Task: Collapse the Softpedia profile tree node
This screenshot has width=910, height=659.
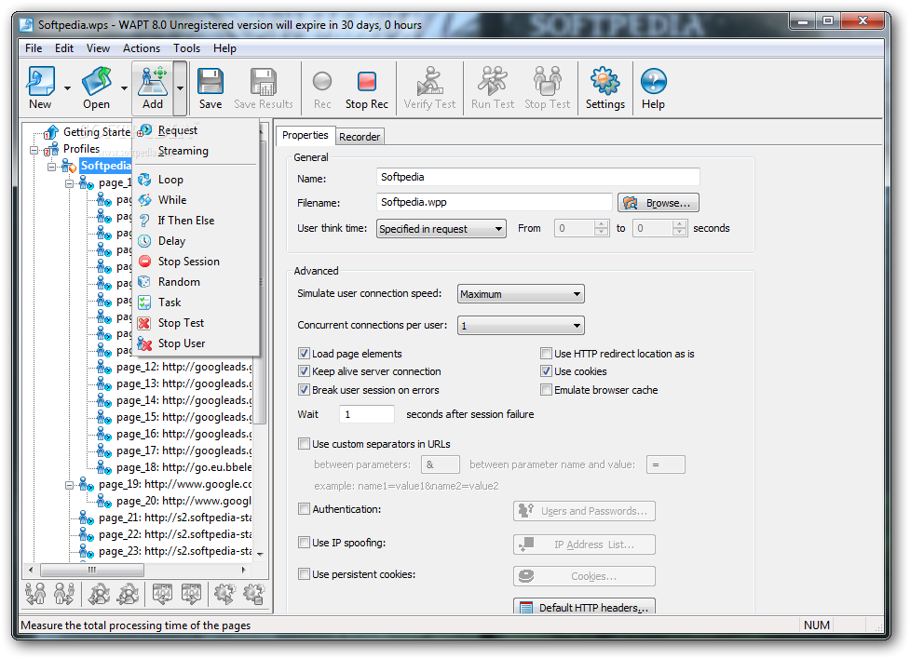Action: (x=51, y=167)
